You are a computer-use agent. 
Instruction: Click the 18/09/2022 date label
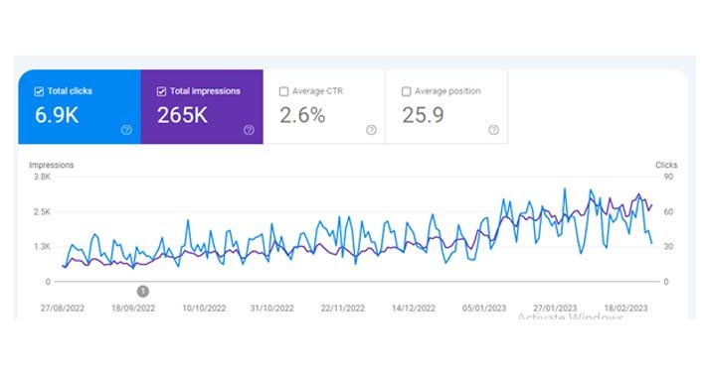pos(133,309)
